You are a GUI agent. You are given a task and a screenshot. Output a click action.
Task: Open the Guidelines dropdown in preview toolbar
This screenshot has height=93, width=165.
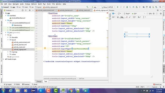[x=144, y=17]
